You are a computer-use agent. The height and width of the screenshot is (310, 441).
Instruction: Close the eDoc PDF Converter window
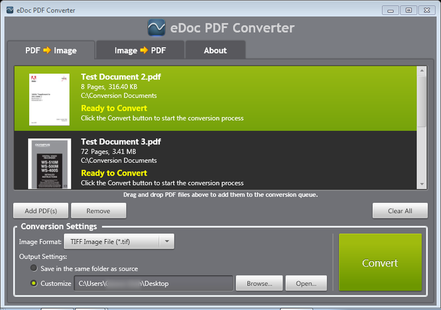(x=427, y=11)
